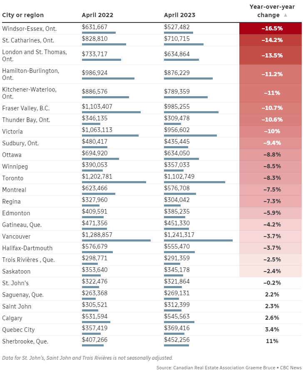303x371 pixels.
Task: Click the Sherbrooke, Que. row label
Action: [25, 341]
